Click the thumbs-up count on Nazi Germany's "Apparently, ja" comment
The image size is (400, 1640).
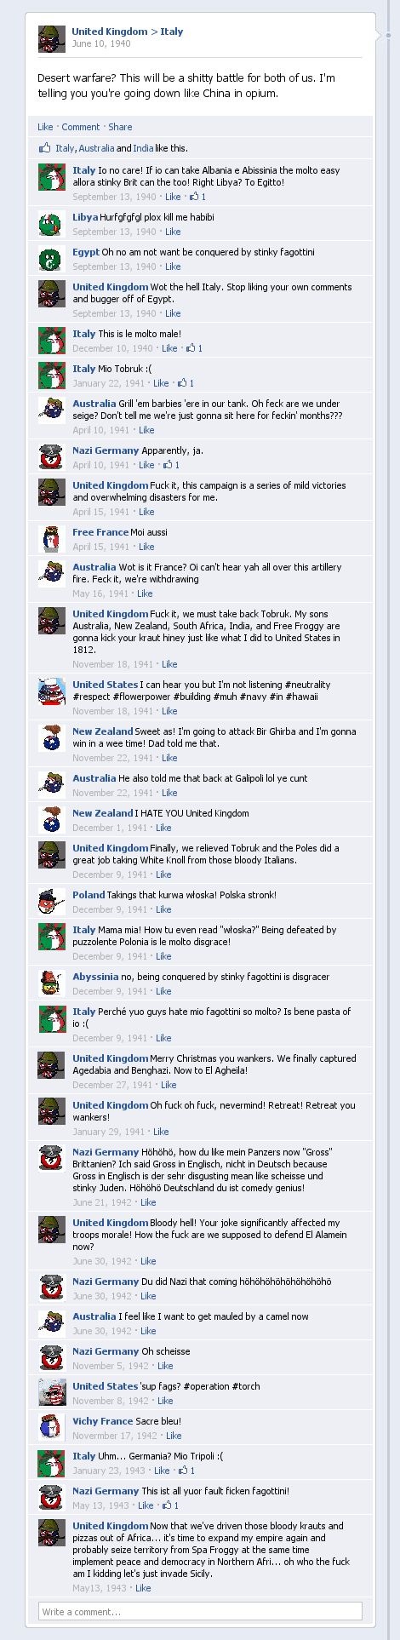click(171, 465)
